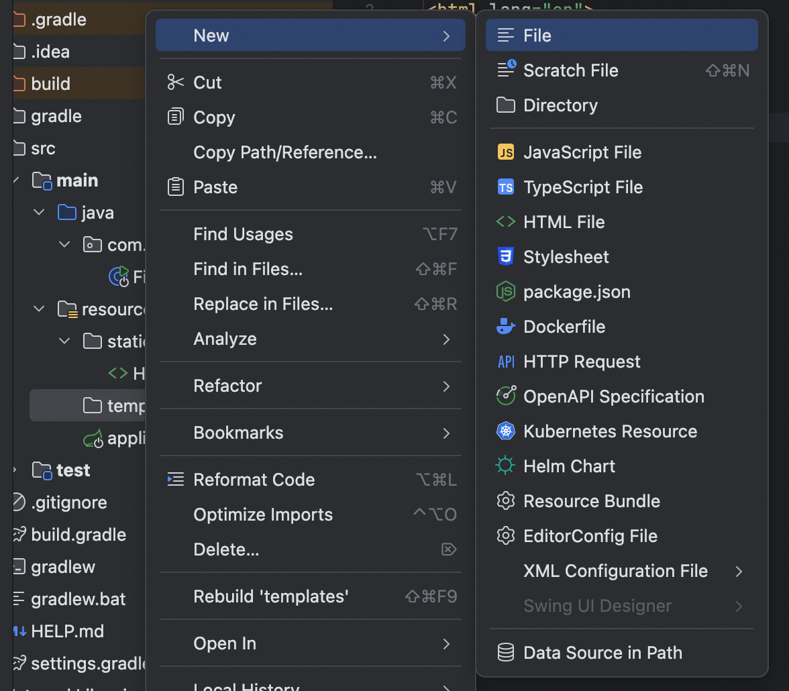Click the TypeScript File TS icon
Screen dimensions: 789x691
click(x=506, y=187)
